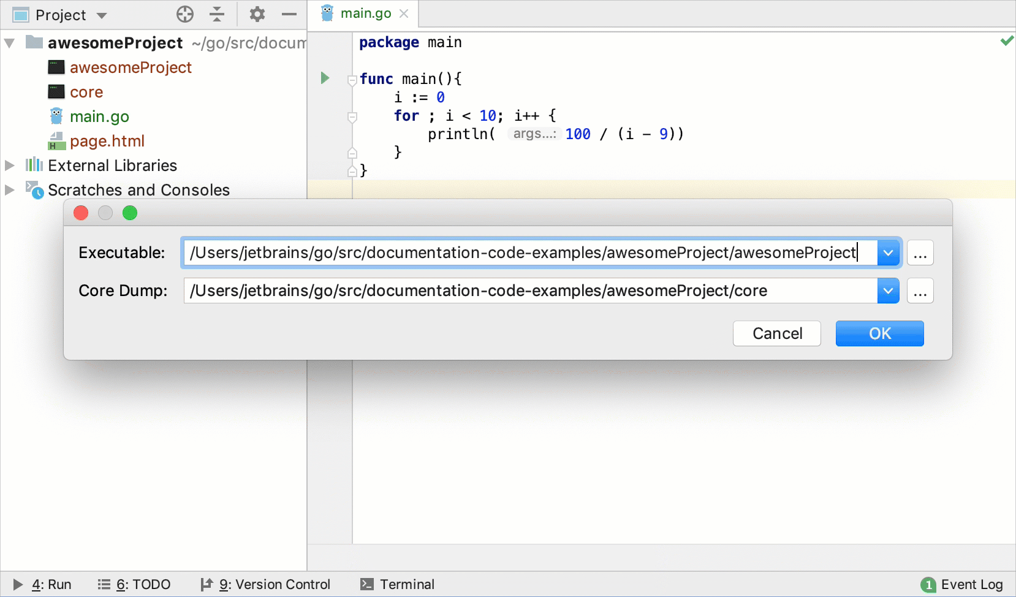Cancel the core dump dialog
The width and height of the screenshot is (1016, 597).
[776, 333]
